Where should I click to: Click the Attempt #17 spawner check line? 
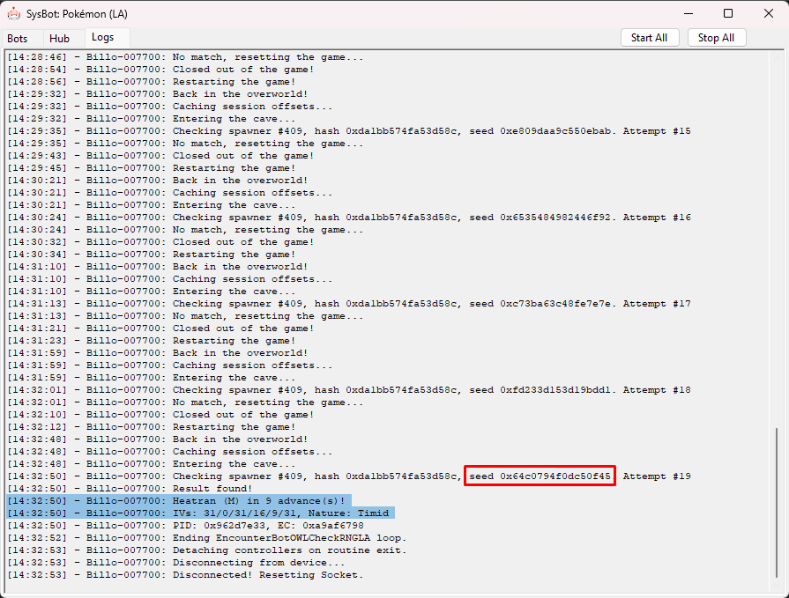(x=349, y=304)
